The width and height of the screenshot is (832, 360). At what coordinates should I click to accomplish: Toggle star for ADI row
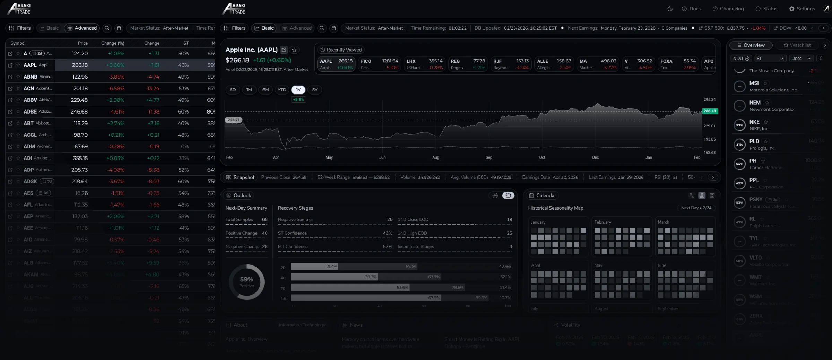pos(18,158)
